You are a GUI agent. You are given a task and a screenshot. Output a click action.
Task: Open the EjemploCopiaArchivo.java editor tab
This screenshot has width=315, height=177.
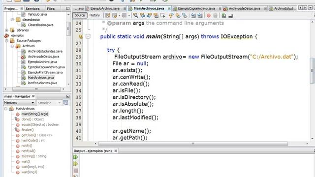[x=196, y=8]
